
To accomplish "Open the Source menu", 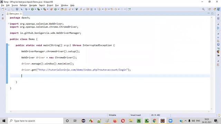I will (15, 6).
